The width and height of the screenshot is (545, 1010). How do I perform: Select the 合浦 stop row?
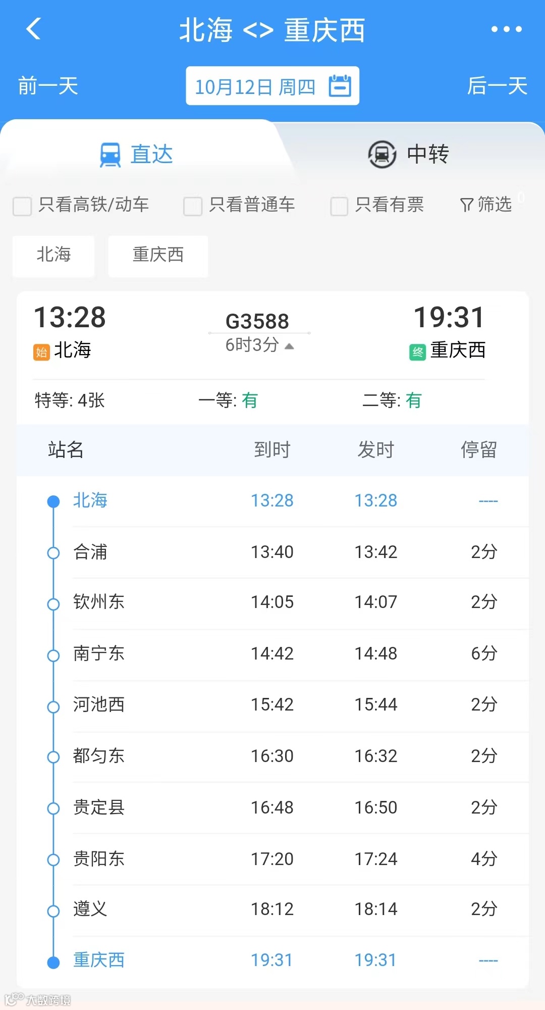point(272,552)
